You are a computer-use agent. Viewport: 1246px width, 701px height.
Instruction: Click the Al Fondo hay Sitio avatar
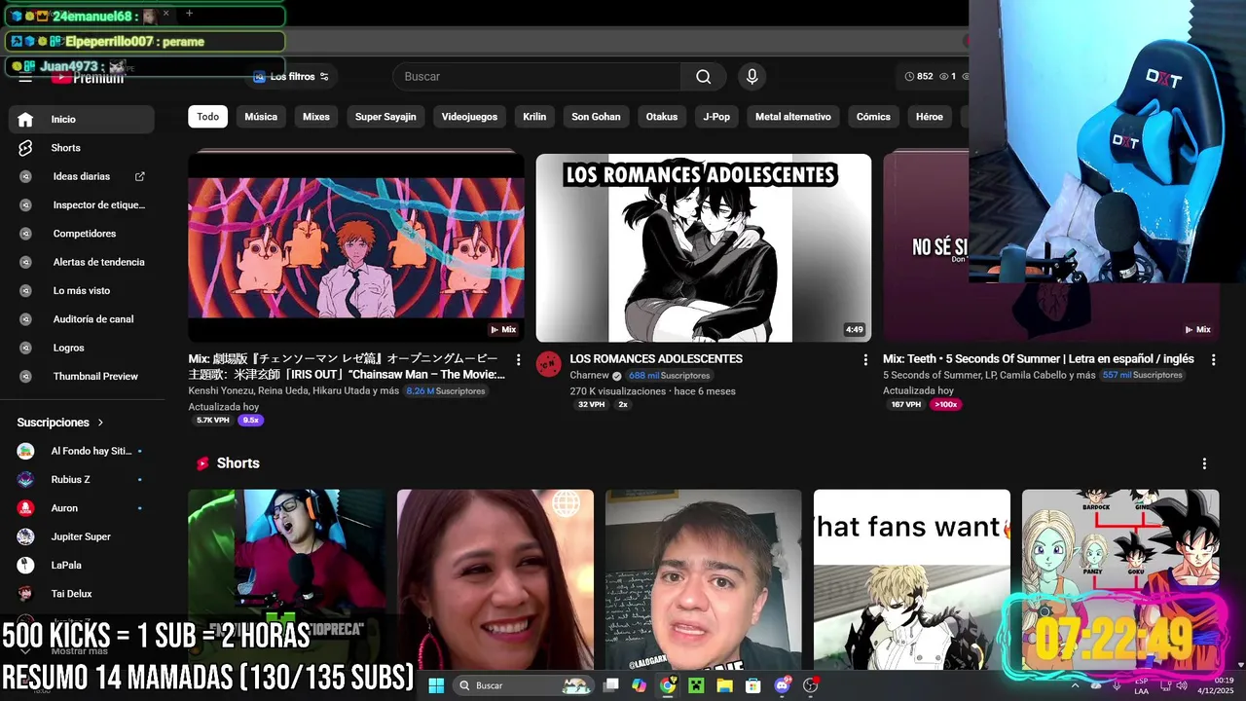click(26, 451)
